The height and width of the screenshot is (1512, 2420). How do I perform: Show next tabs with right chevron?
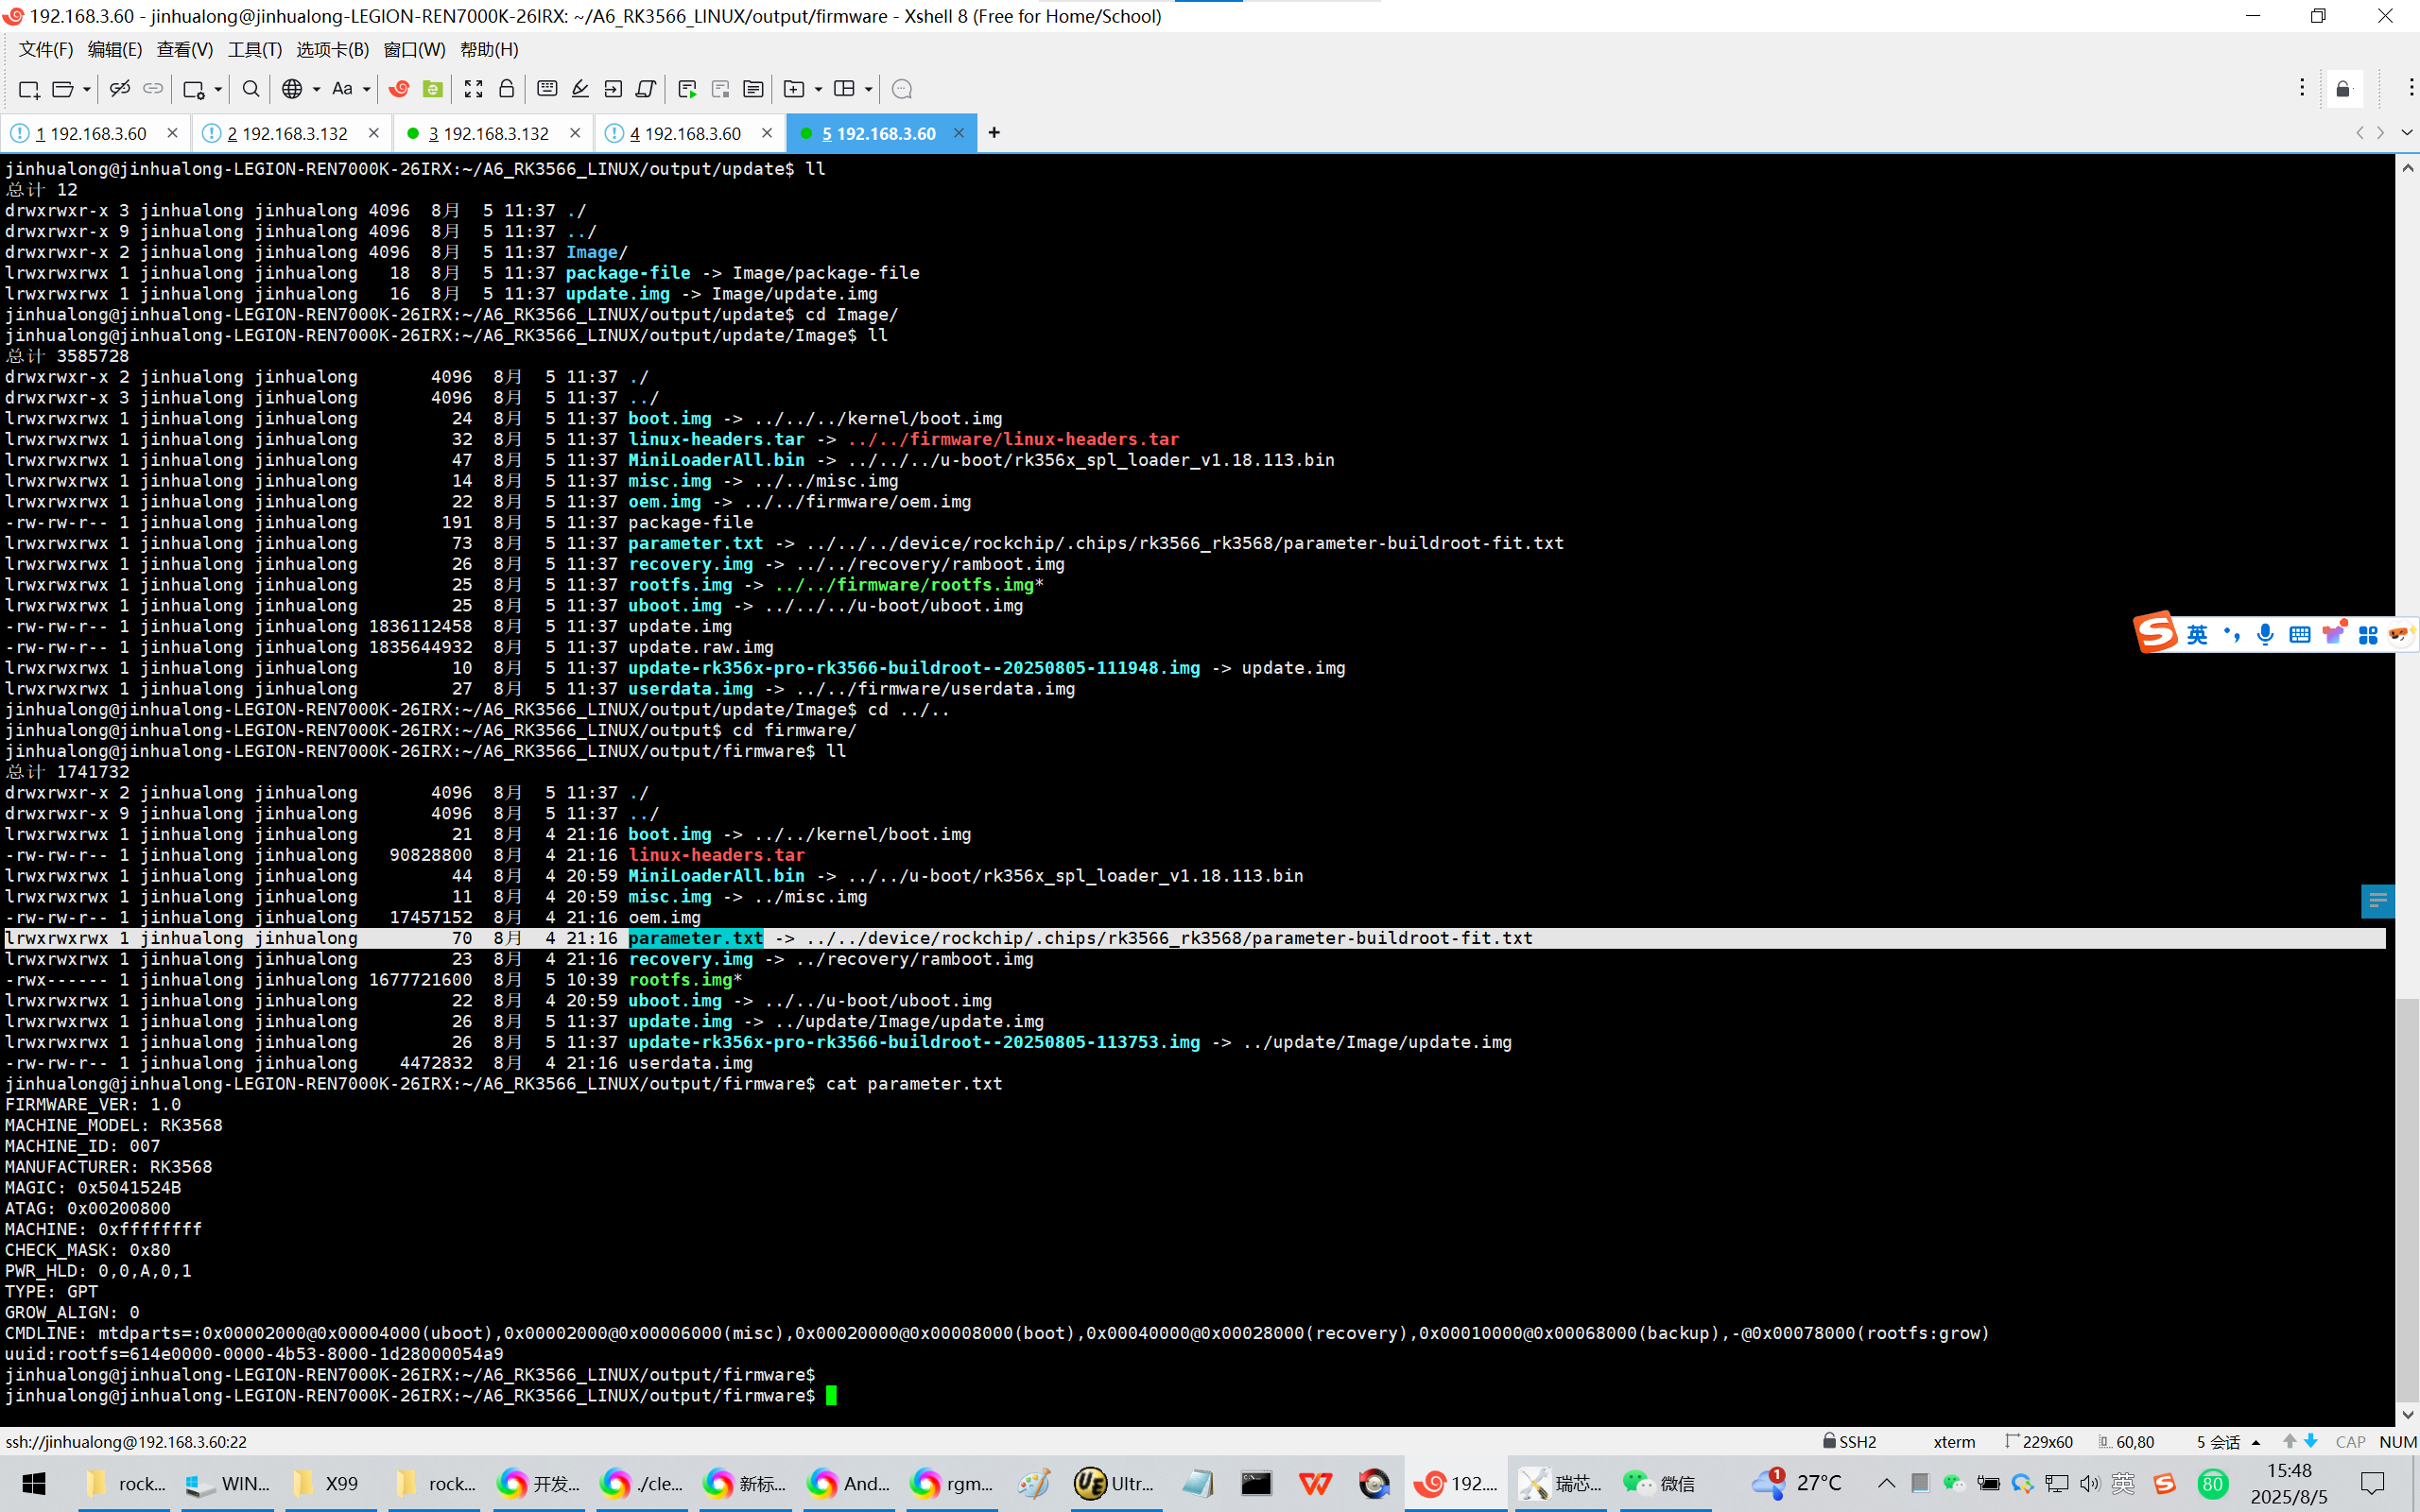point(2381,133)
